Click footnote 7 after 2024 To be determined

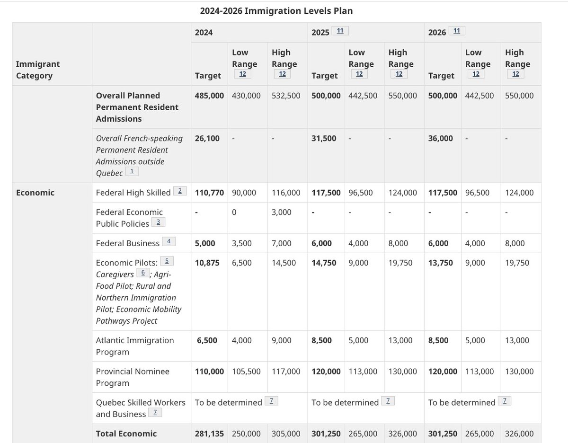click(x=272, y=400)
